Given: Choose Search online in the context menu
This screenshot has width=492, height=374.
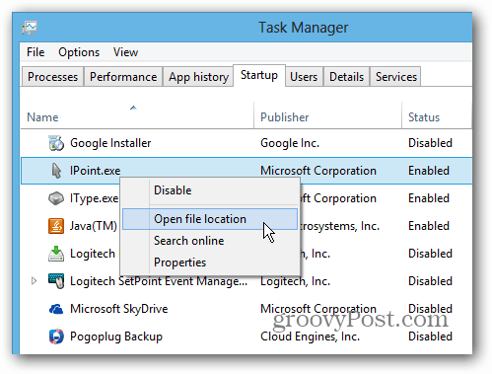Looking at the screenshot, I should [210, 241].
